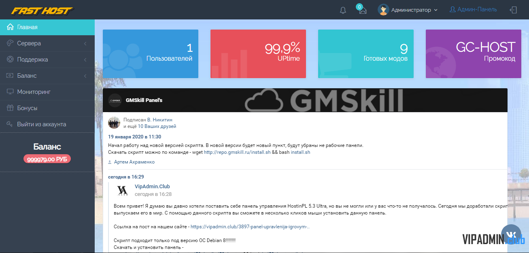Open the 10 Ваших друзей link

[x=157, y=126]
